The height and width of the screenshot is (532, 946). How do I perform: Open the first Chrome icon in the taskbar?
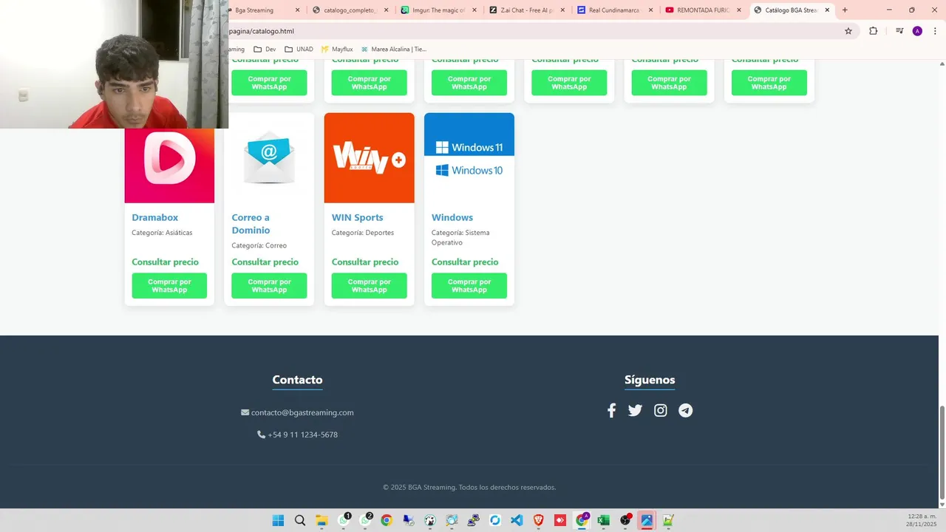pos(387,520)
